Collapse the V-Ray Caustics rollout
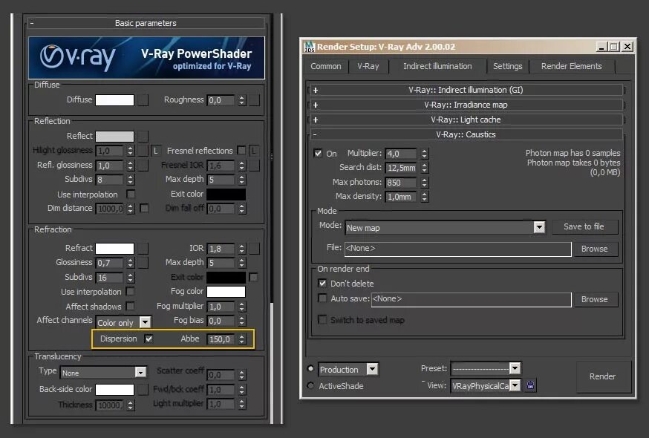 point(466,134)
